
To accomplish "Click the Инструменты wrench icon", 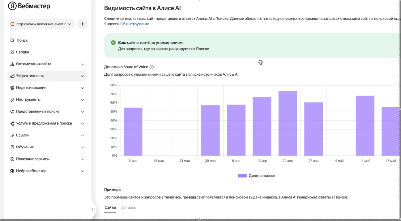I will 12,100.
